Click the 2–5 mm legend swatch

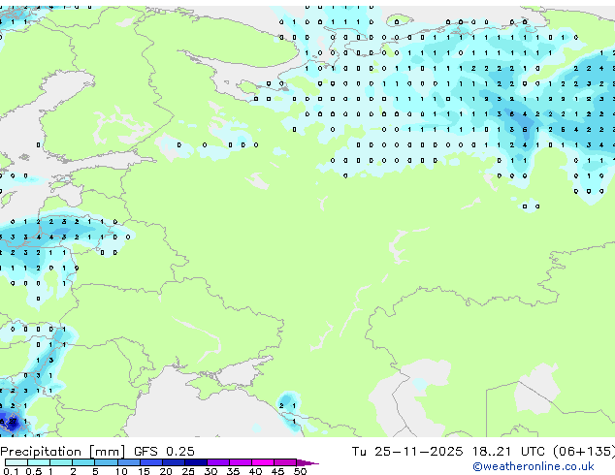[x=83, y=462]
